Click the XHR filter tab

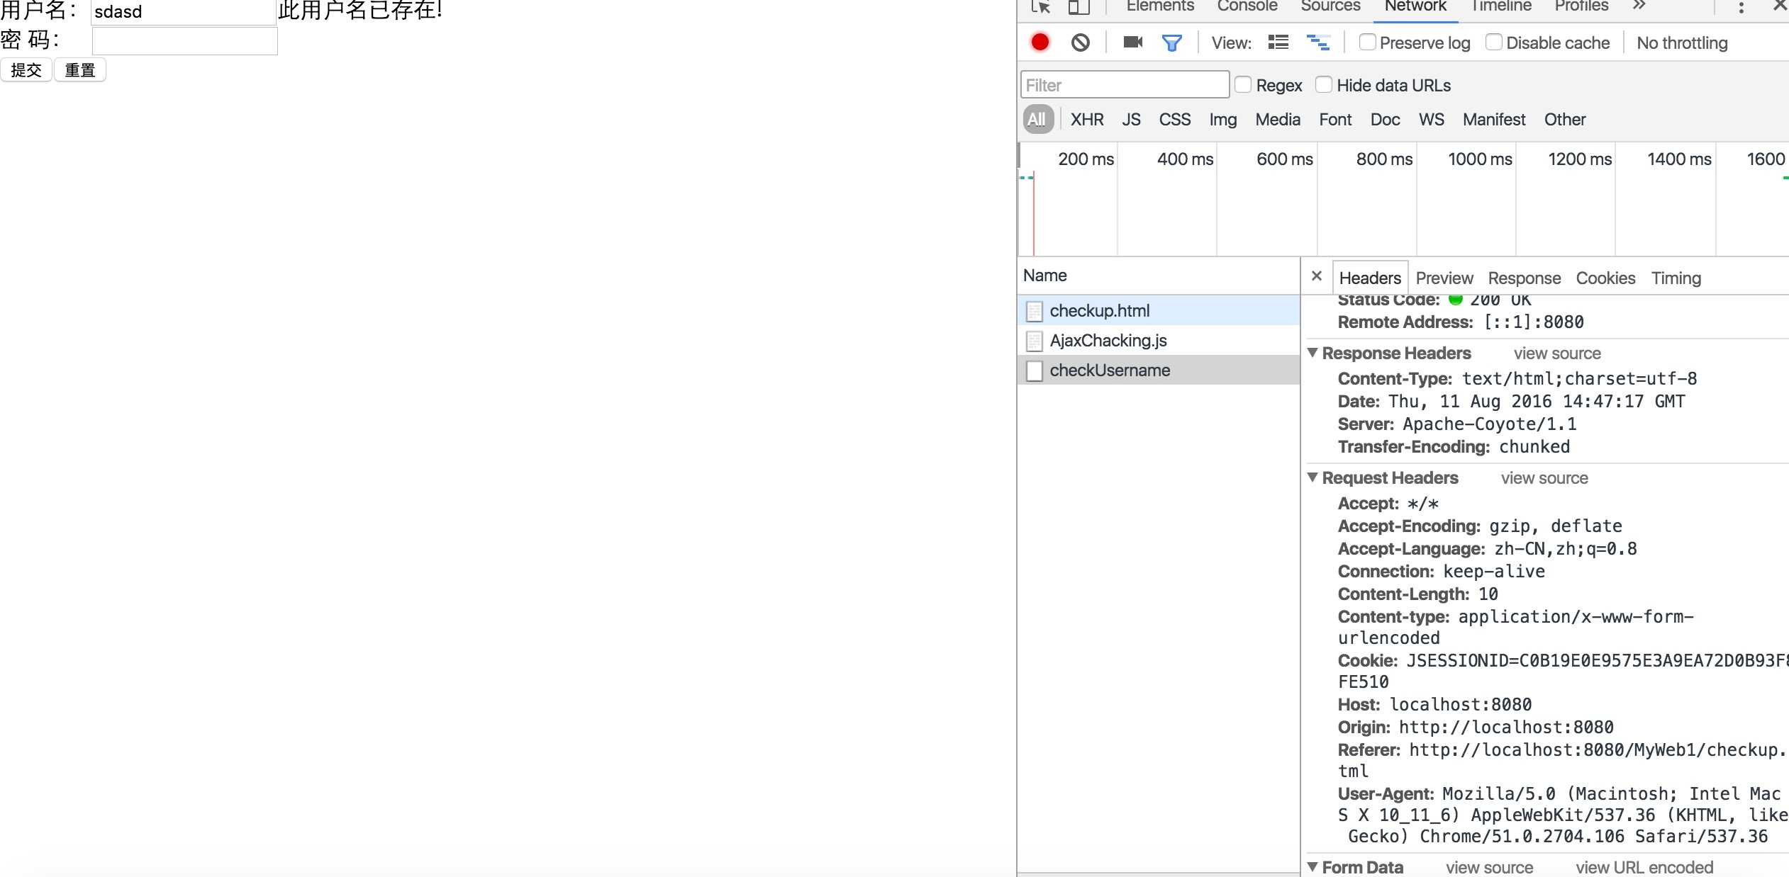coord(1085,118)
